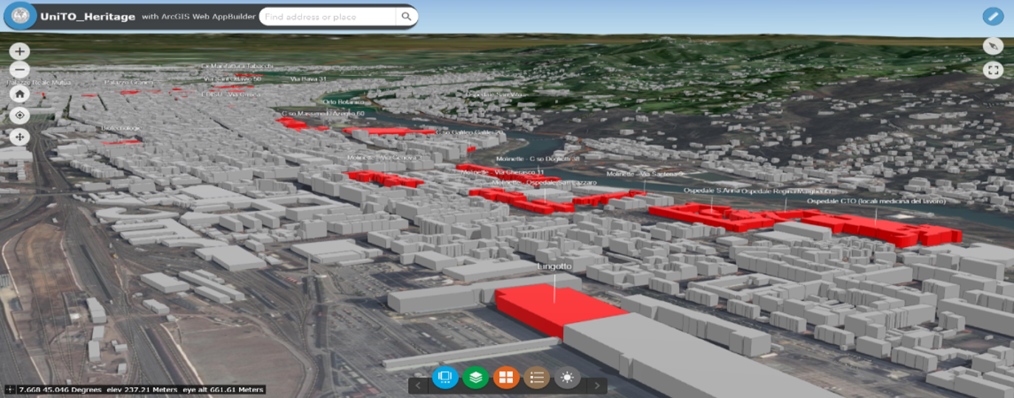1014x398 pixels.
Task: Open the gray Daylight sun widget
Action: point(567,377)
